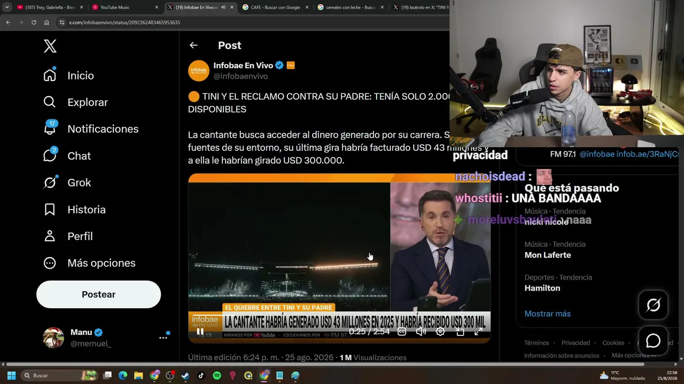The width and height of the screenshot is (684, 384).
Task: Open Grok from the sidebar
Action: pyautogui.click(x=67, y=182)
